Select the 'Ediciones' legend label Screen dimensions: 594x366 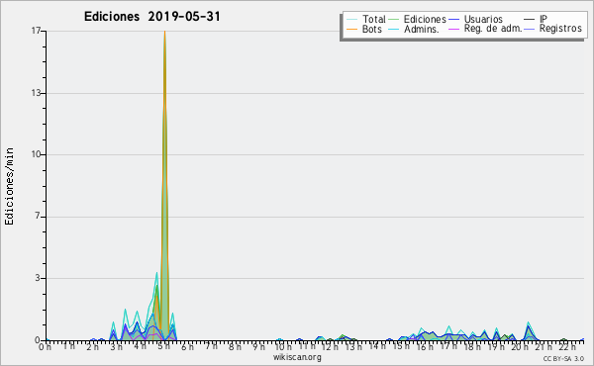click(425, 19)
